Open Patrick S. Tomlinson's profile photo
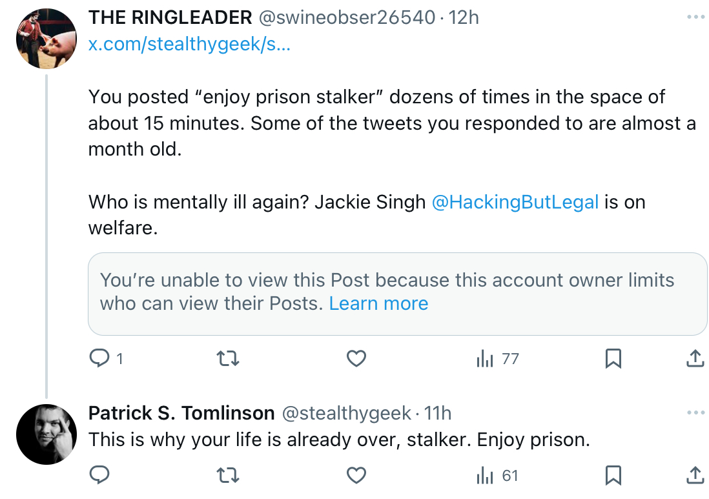 (x=46, y=434)
